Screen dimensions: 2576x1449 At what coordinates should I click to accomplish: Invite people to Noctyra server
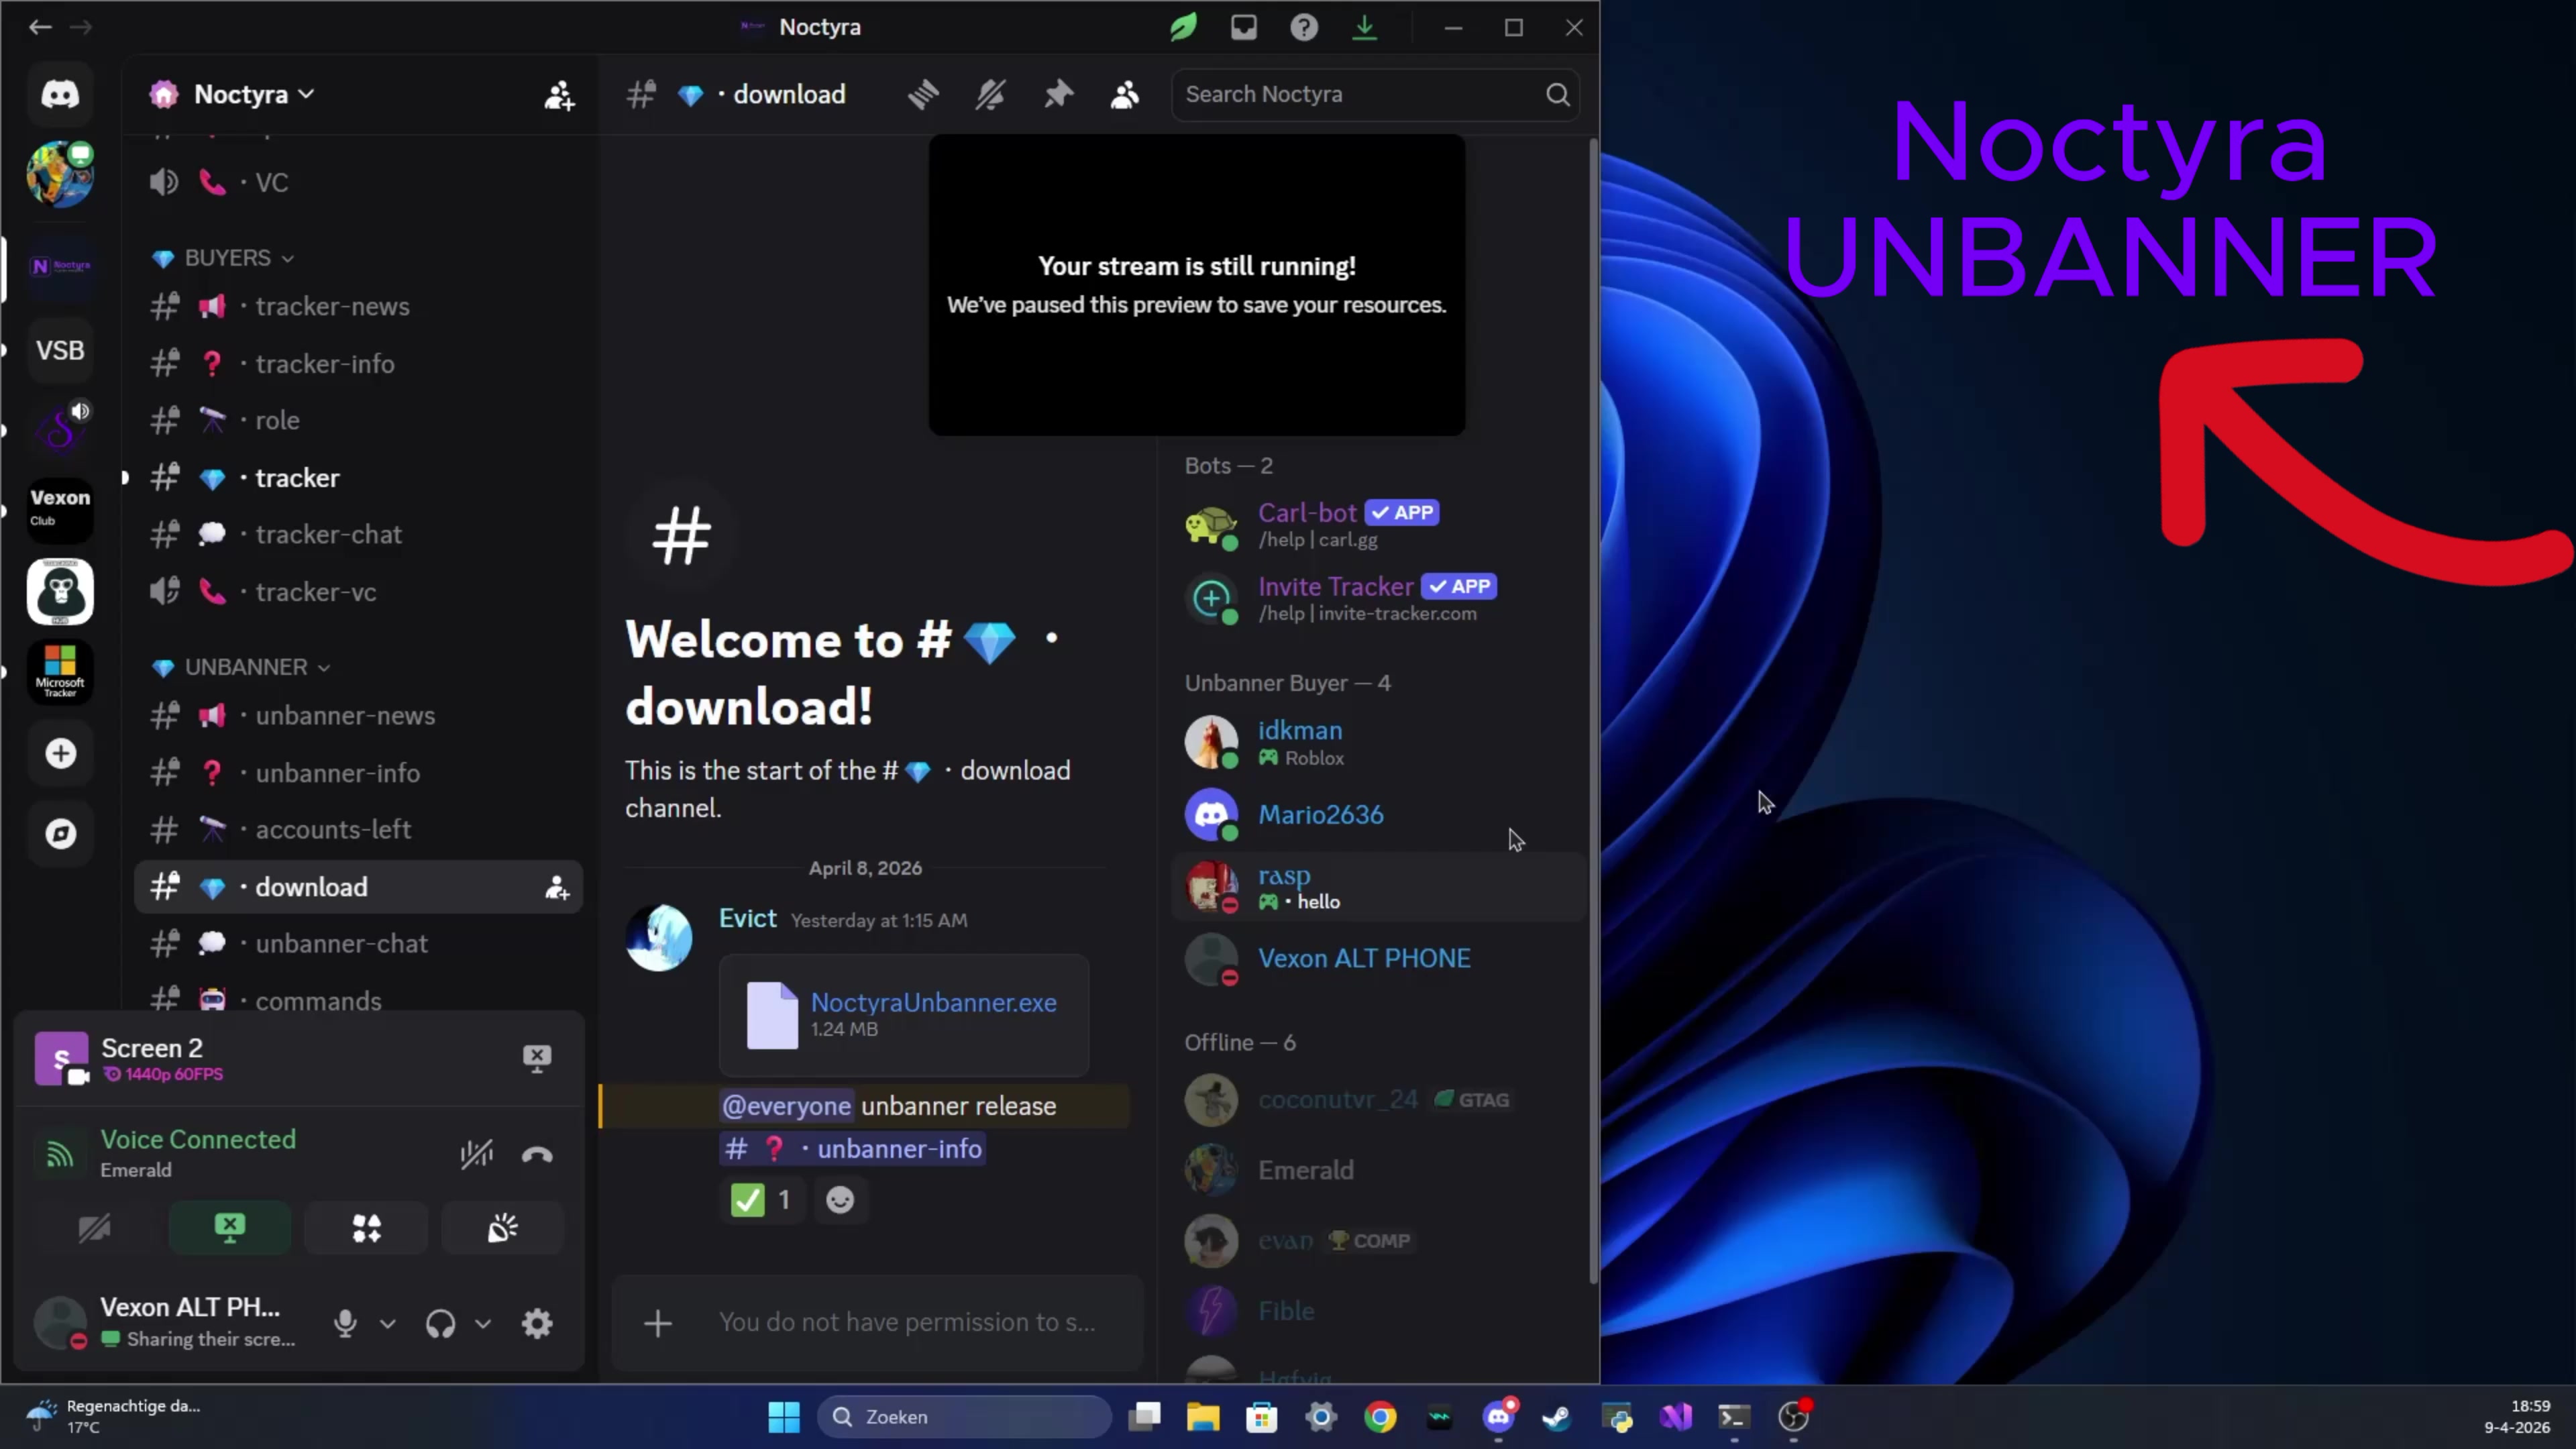pos(559,95)
